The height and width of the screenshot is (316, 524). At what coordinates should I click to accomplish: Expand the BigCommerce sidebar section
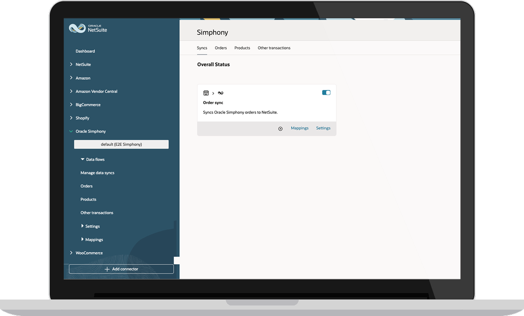(x=71, y=105)
